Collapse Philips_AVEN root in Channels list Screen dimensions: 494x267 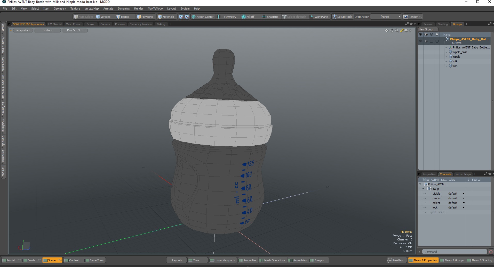click(420, 184)
